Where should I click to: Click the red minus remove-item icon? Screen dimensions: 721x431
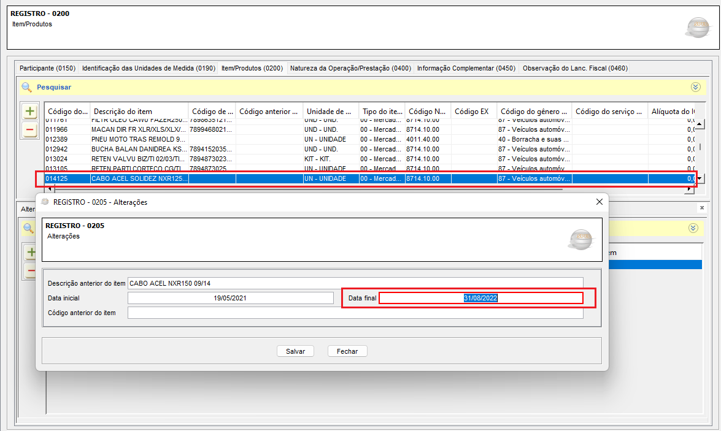(30, 130)
